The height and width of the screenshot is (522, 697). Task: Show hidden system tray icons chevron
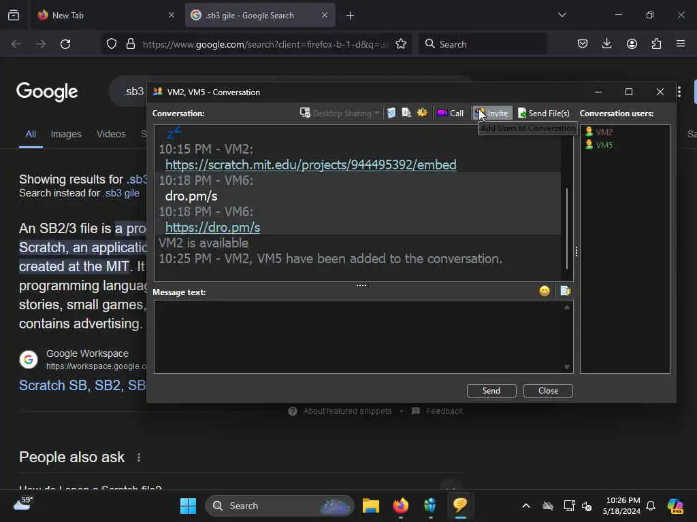coord(526,506)
